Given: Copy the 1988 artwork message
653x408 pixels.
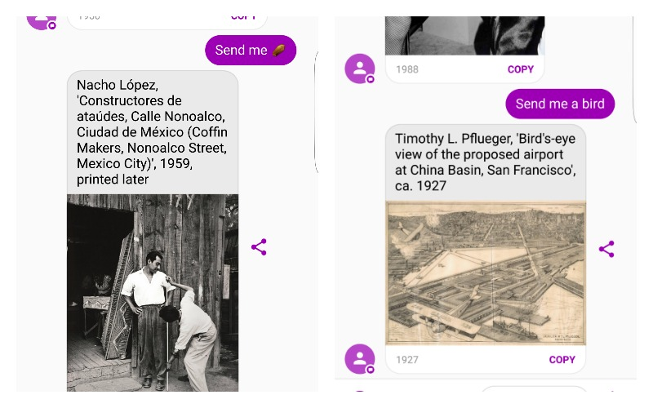Looking at the screenshot, I should click(x=520, y=69).
